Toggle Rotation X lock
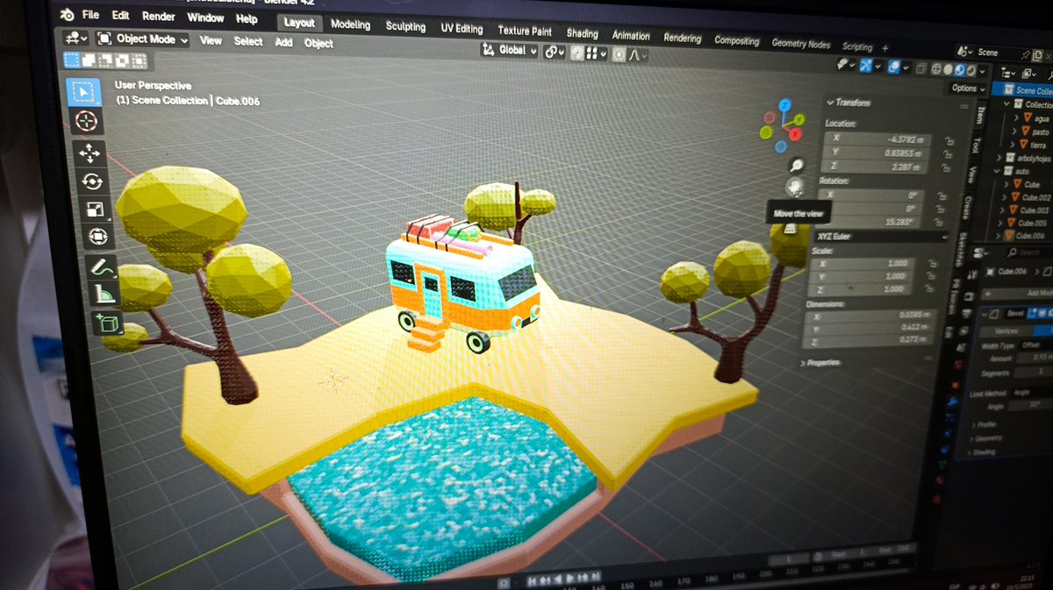The height and width of the screenshot is (590, 1053). [944, 196]
